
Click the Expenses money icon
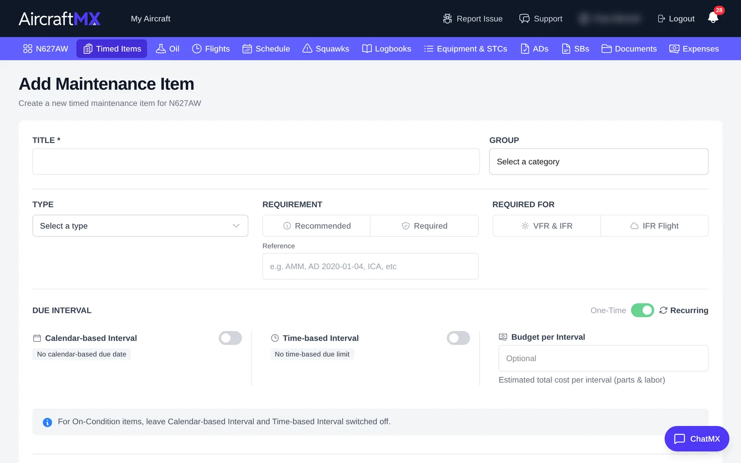tap(674, 49)
